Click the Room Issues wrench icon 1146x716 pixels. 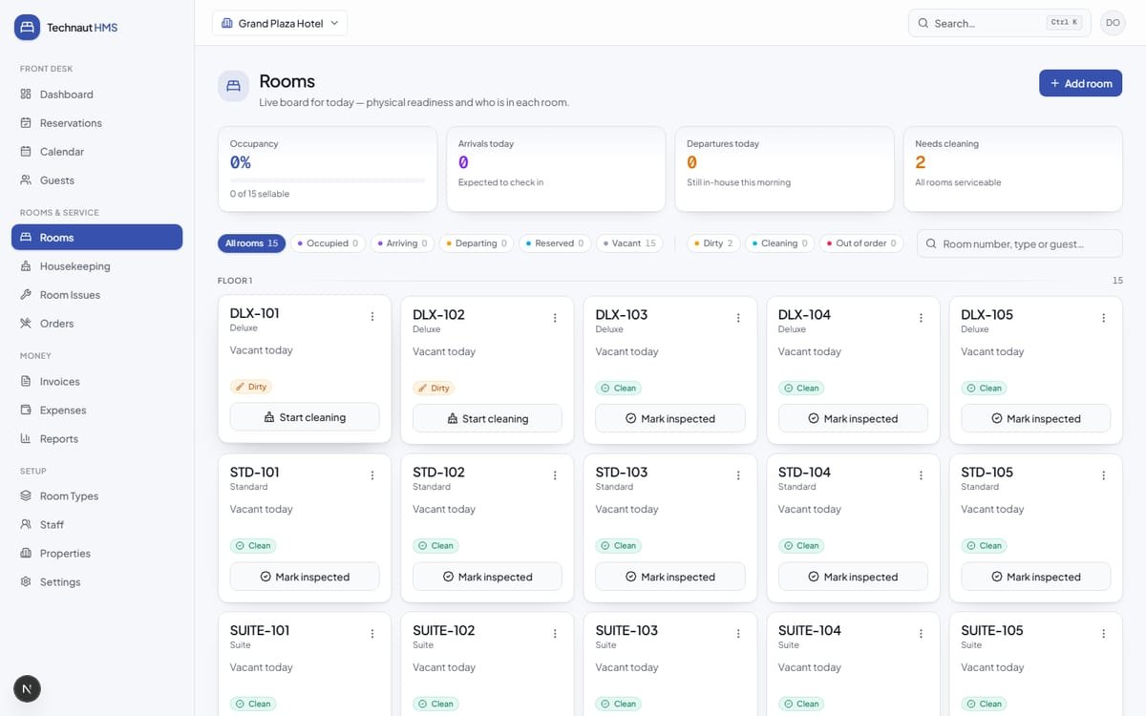[x=26, y=295]
